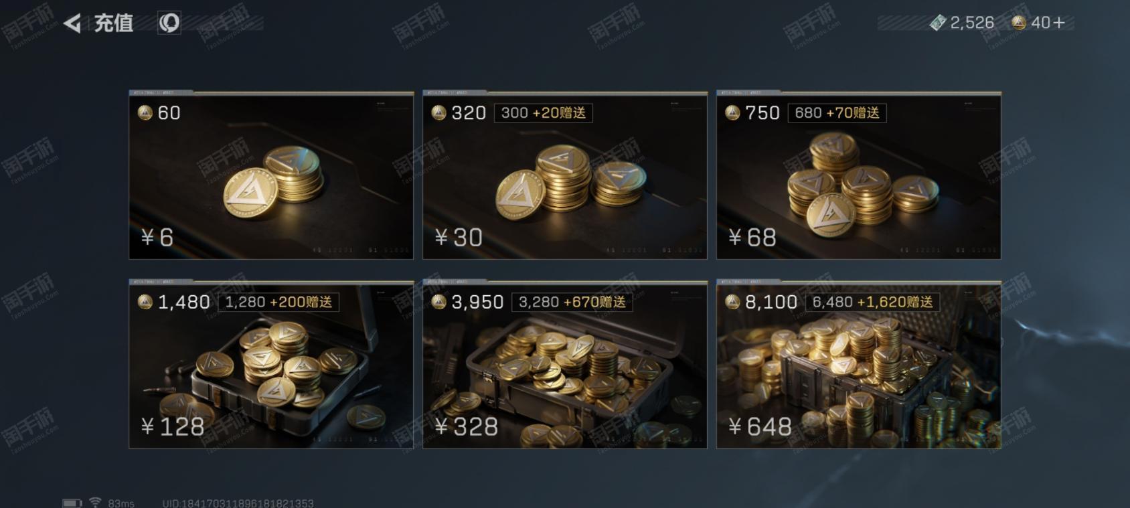Click the 充值 page title
Image resolution: width=1130 pixels, height=508 pixels.
click(113, 23)
